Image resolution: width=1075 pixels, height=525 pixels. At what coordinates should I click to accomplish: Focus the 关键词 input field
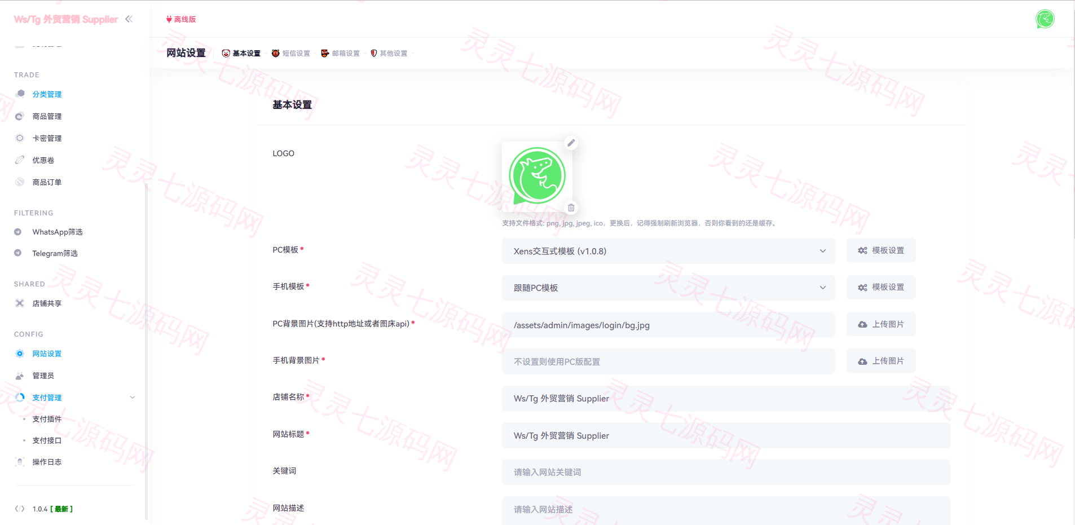pos(726,472)
